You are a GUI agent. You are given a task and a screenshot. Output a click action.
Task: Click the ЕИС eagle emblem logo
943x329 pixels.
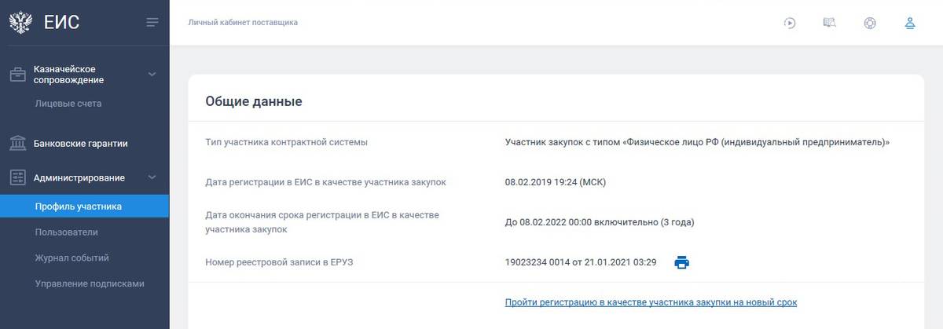[20, 22]
